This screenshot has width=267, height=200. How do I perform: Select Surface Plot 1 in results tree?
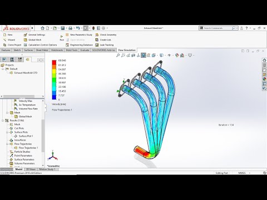coord(24,136)
